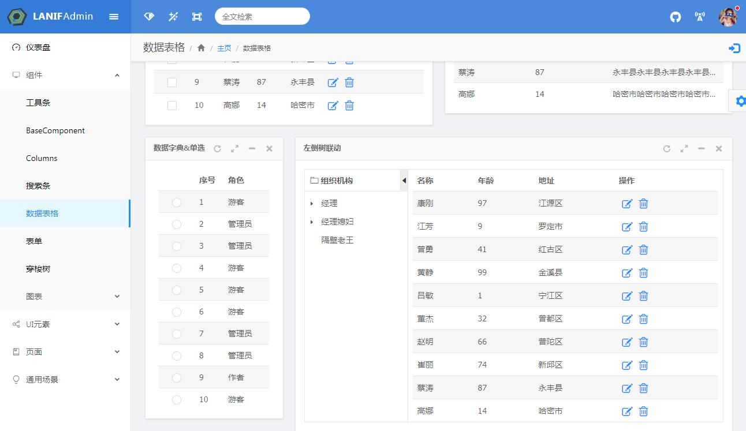Select radio button for row 9 作者
746x431 pixels.
(177, 377)
